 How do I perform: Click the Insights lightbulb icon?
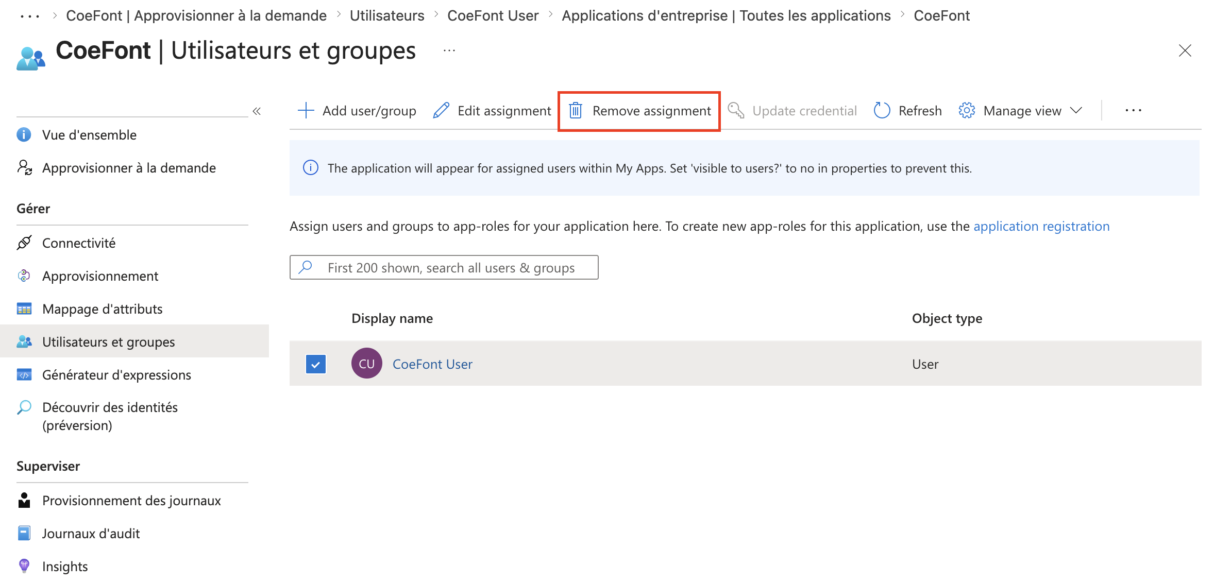click(24, 567)
